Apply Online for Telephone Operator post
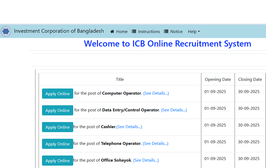The image size is (266, 168). [58, 144]
